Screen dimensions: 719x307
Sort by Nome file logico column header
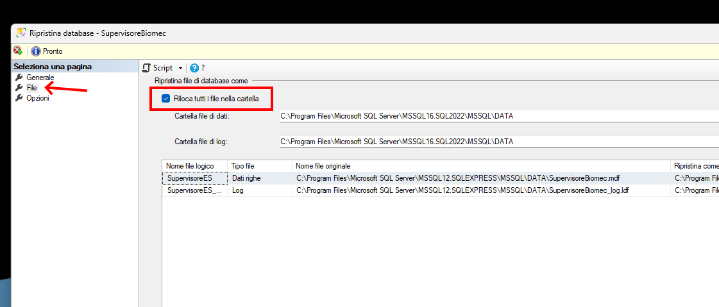click(x=194, y=166)
